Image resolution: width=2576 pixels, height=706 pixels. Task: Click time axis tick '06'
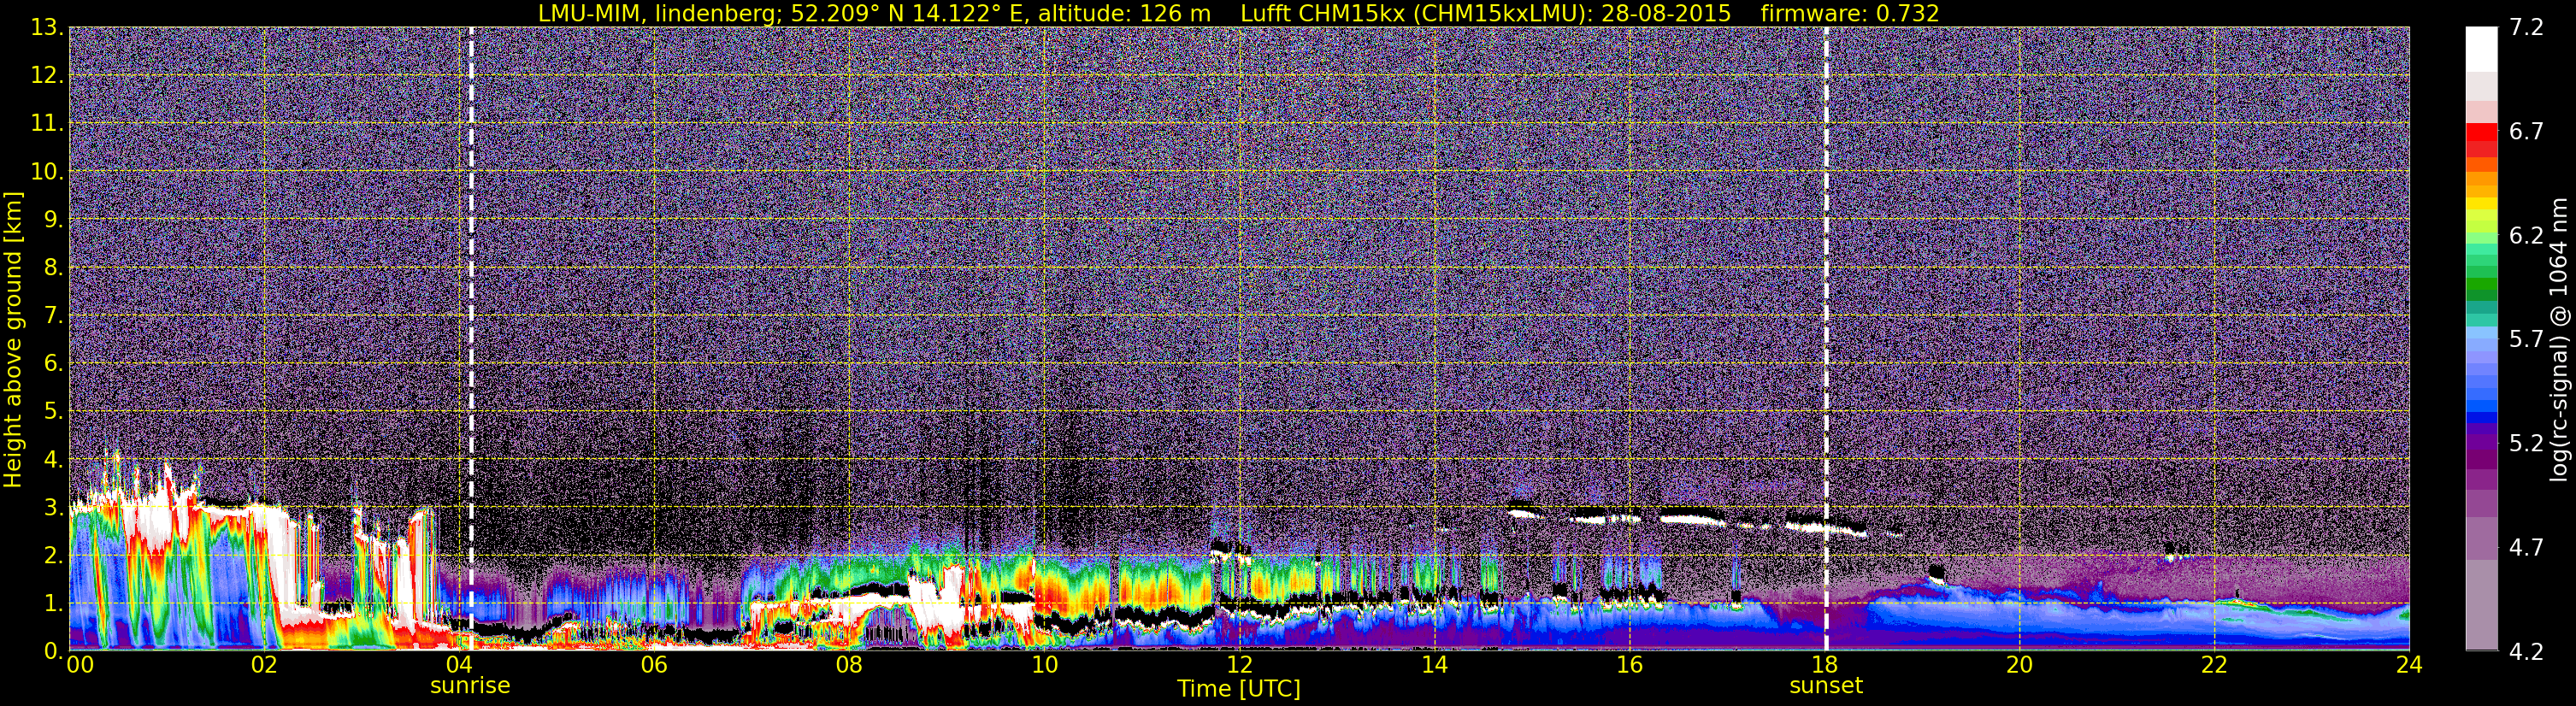[x=654, y=665]
